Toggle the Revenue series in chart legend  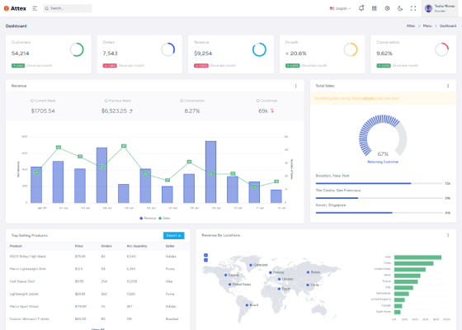tap(148, 218)
